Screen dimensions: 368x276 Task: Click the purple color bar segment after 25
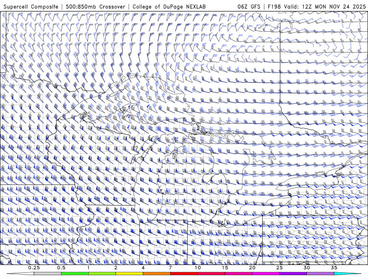tap(293, 274)
